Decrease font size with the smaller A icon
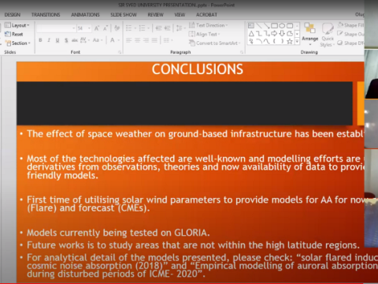Screen dimensions: 378x284 tap(106, 28)
